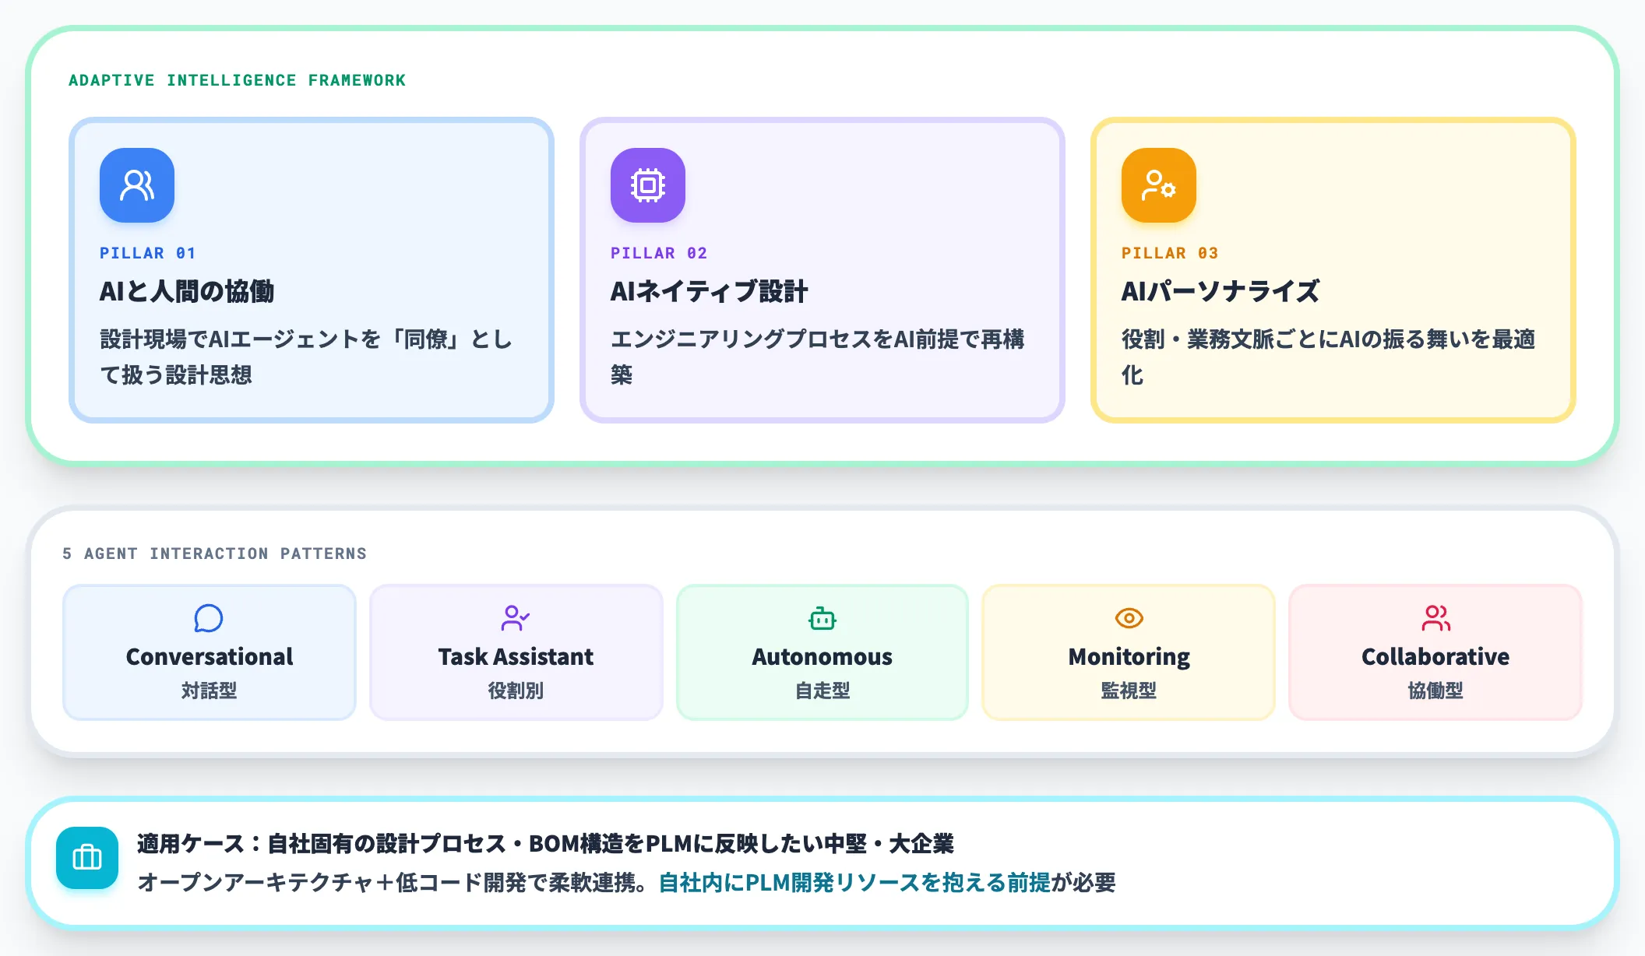This screenshot has height=956, width=1645.
Task: Click the Task Assistant pattern label
Action: 516,656
